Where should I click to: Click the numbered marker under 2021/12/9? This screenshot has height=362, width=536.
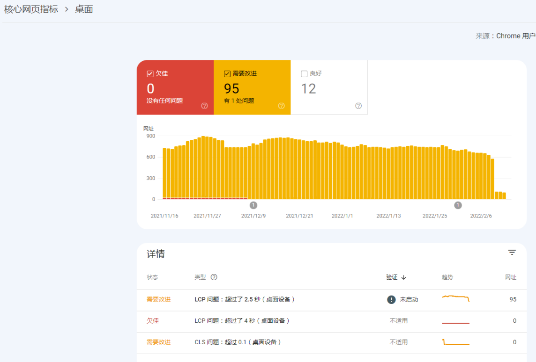point(253,205)
